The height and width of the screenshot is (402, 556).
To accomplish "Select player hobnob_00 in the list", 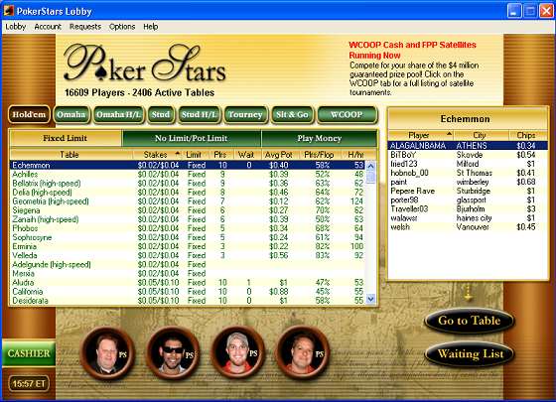I will click(468, 173).
